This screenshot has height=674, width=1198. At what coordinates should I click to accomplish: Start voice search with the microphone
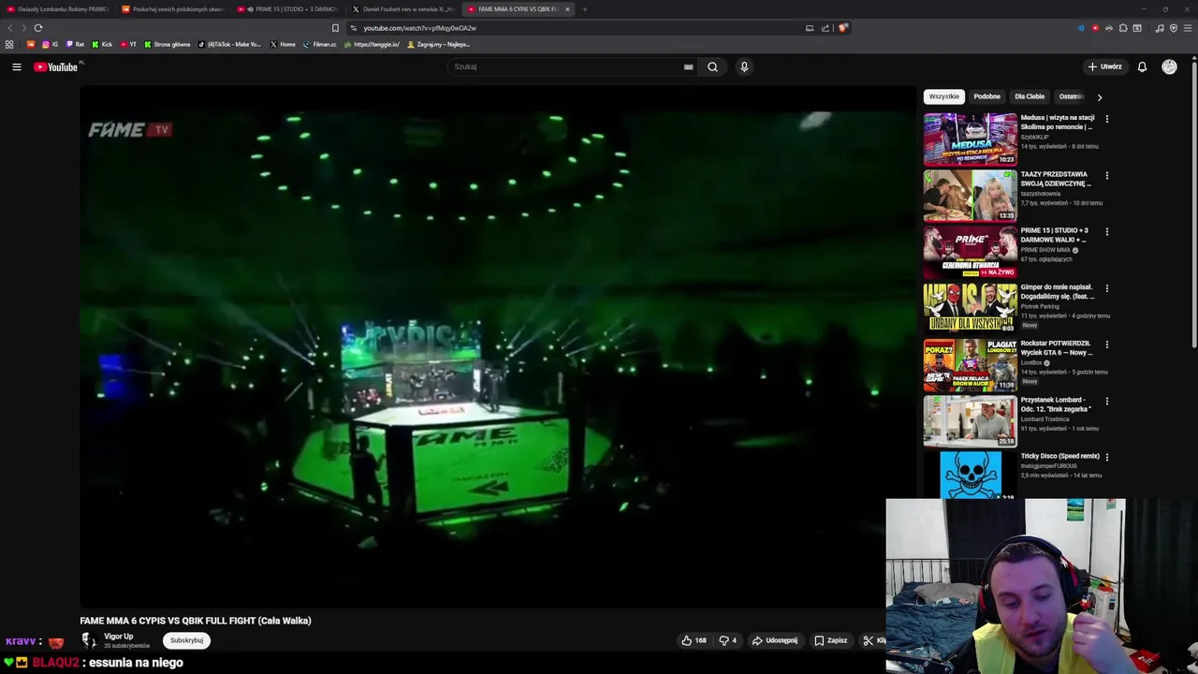(744, 66)
